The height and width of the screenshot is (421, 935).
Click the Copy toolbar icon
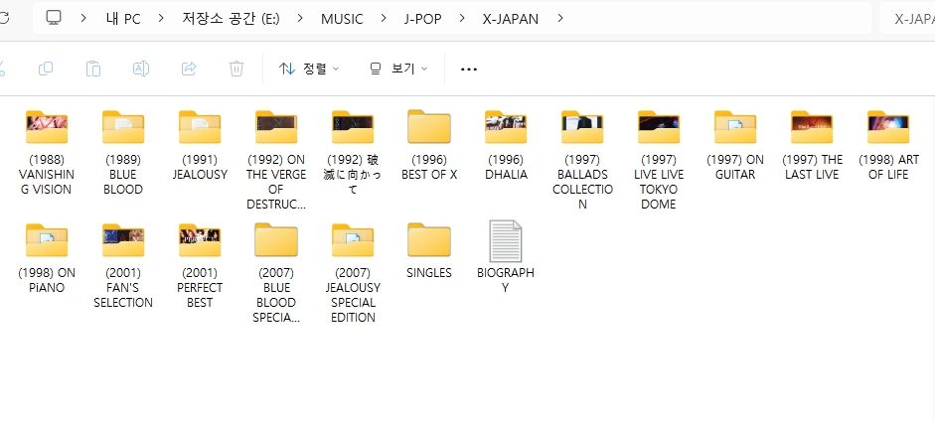click(46, 69)
